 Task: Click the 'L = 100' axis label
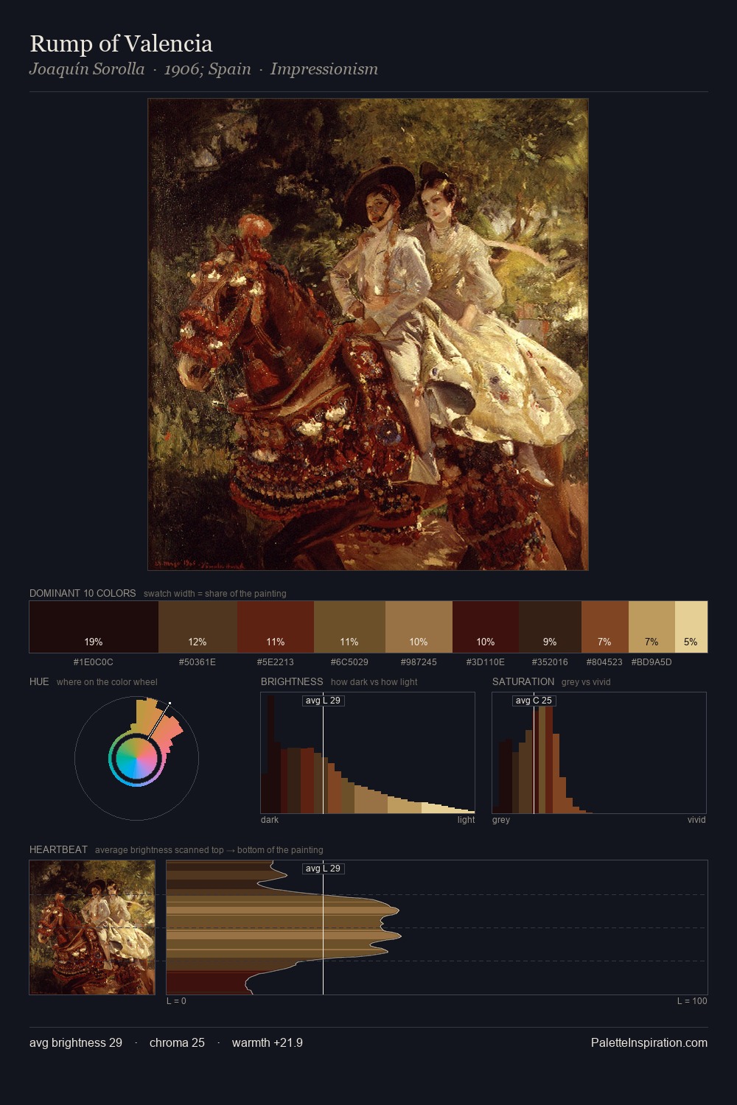692,1001
